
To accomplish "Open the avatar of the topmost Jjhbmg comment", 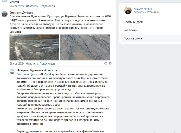I will point(5,1).
